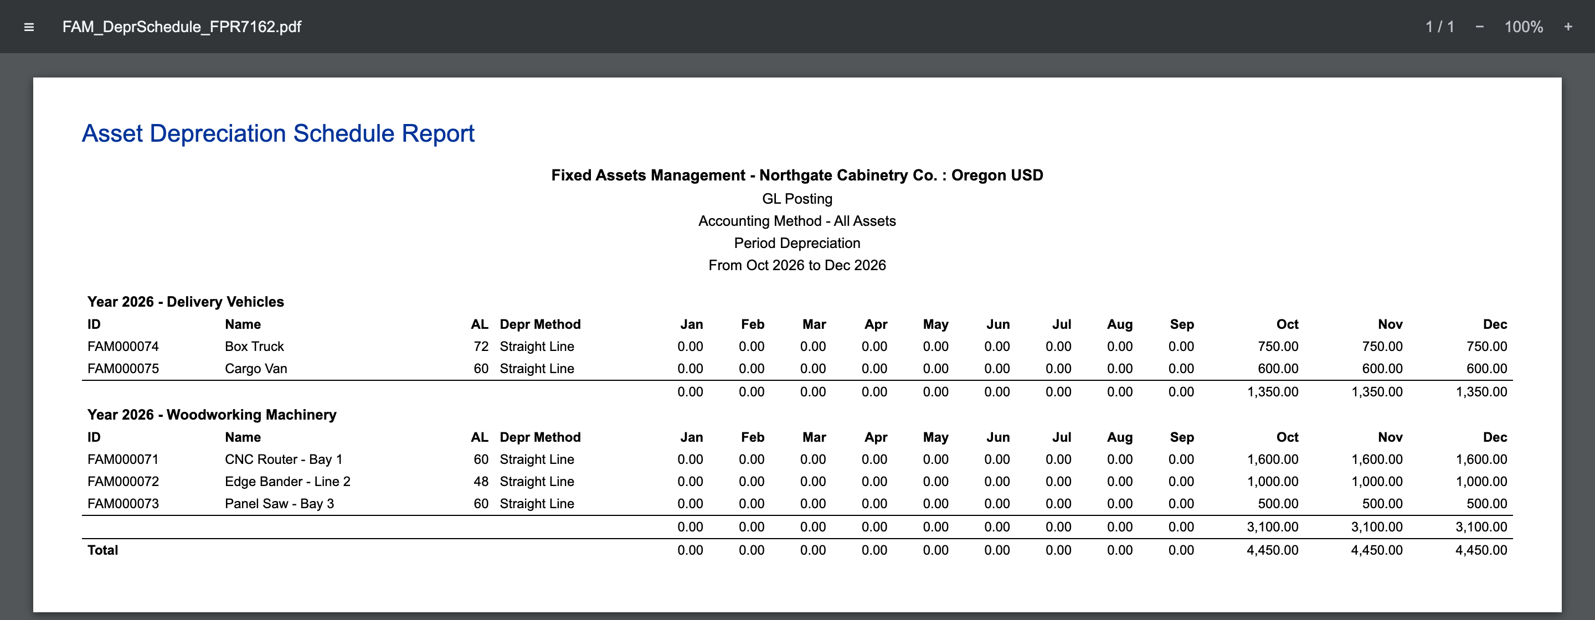Click Depr Method header in Delivery Vehicles table
Image resolution: width=1595 pixels, height=620 pixels.
pos(540,324)
